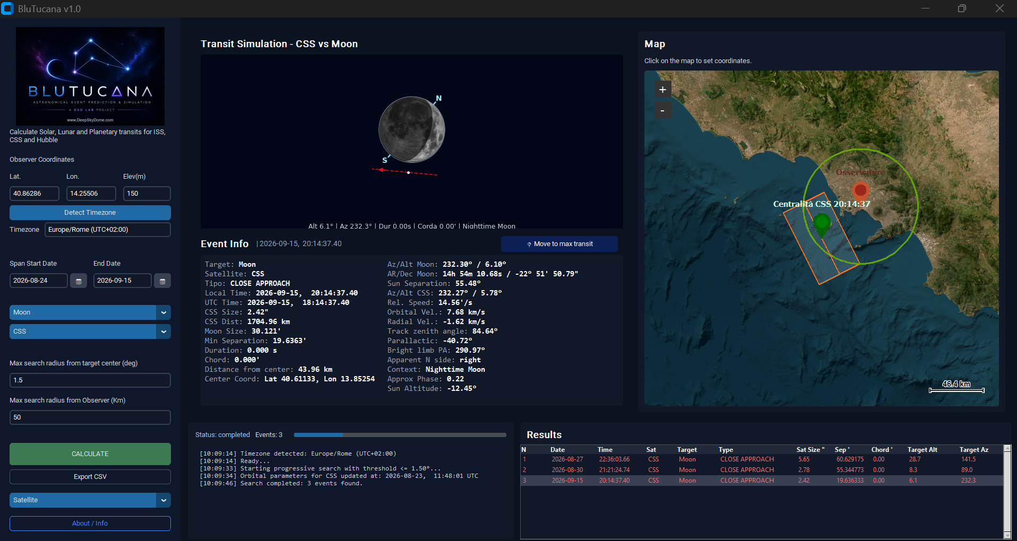Open the About / Info dialog
Image resolution: width=1017 pixels, height=541 pixels.
(x=90, y=523)
